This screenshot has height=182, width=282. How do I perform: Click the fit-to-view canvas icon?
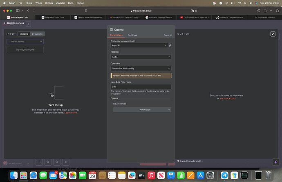[39, 162]
